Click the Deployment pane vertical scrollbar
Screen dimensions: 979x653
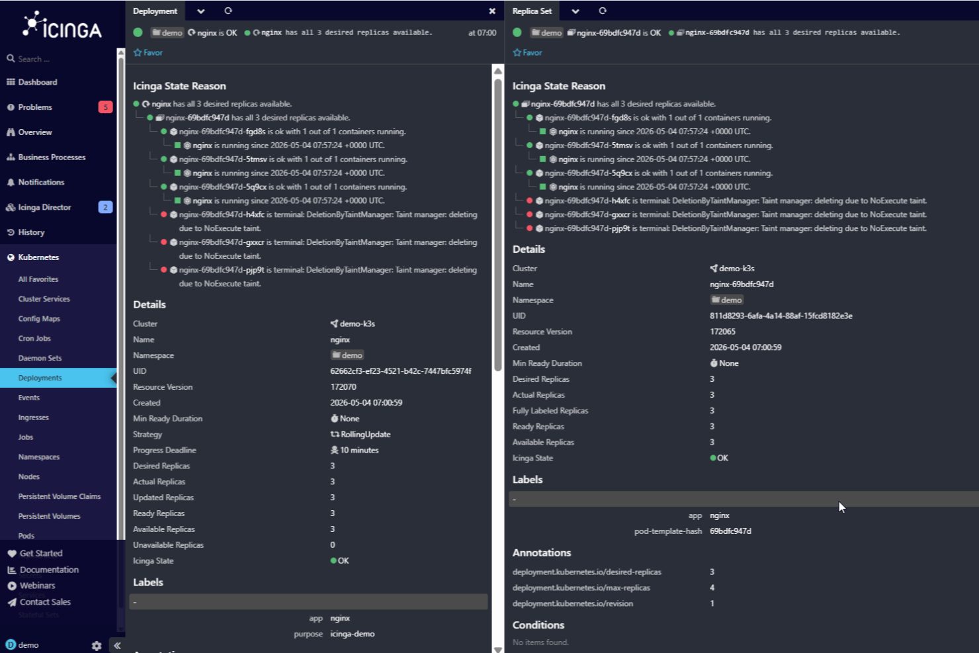(498, 225)
